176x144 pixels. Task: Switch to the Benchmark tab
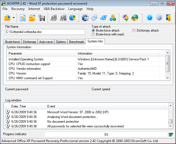pyautogui.click(x=77, y=42)
